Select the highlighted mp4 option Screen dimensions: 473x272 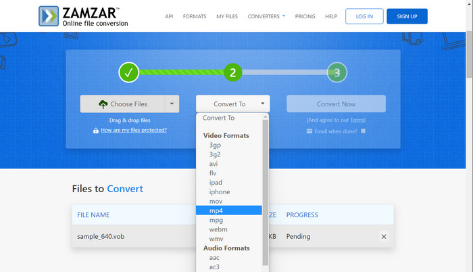click(229, 210)
